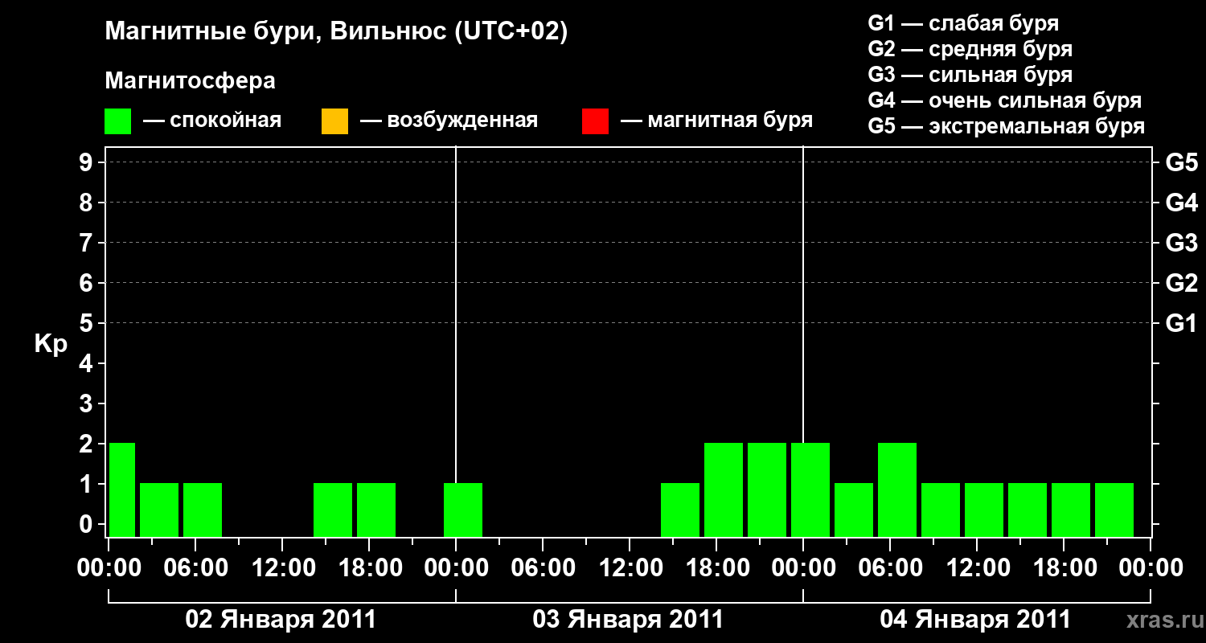Click 'G5 — экстремальная буря' description

(x=1006, y=126)
